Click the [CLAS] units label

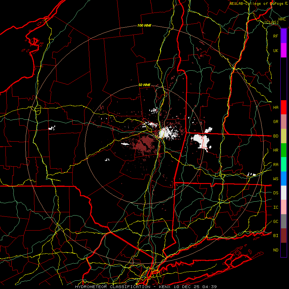tap(271, 22)
